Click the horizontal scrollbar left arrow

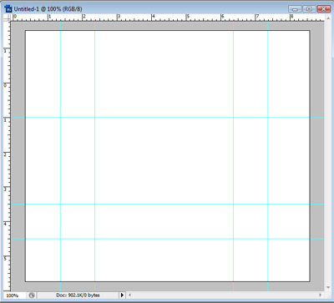(x=129, y=295)
